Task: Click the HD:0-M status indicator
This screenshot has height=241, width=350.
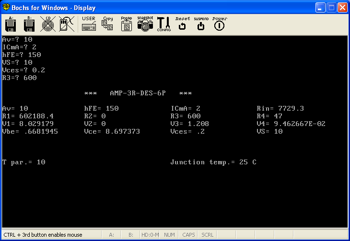Action: [150, 235]
